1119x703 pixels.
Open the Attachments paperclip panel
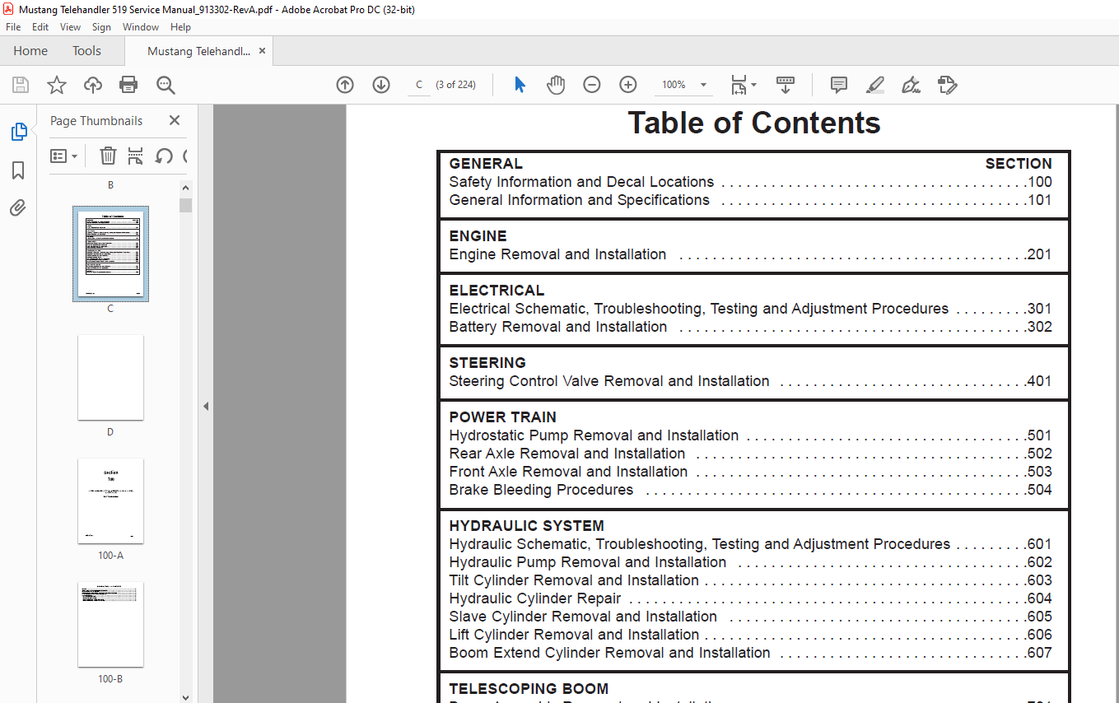18,208
